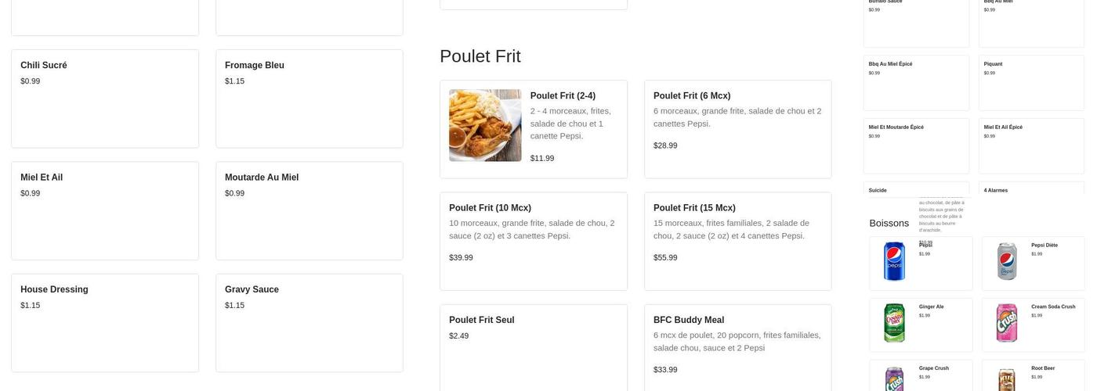
Task: Click the Poulet Frit (2-4) meal photo
Action: 485,125
